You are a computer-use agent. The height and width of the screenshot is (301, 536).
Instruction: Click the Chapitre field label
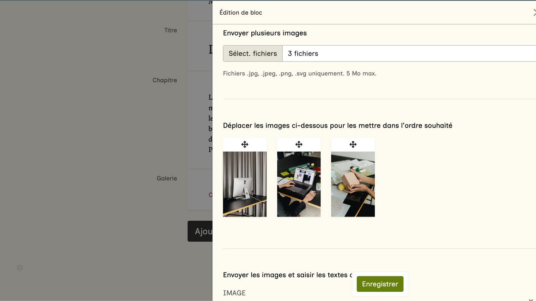[165, 80]
